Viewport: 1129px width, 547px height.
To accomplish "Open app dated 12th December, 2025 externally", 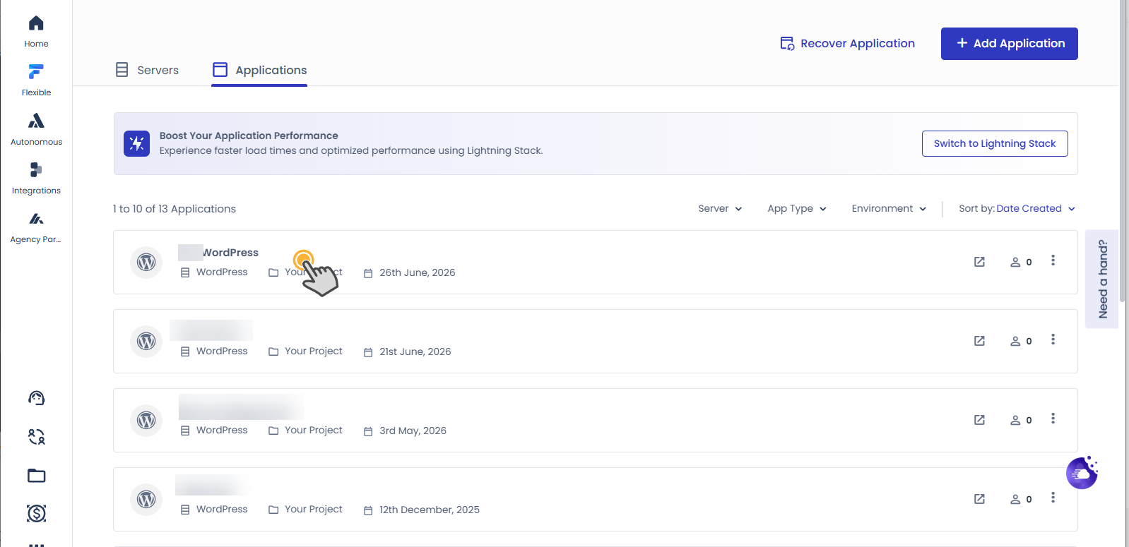I will (979, 499).
